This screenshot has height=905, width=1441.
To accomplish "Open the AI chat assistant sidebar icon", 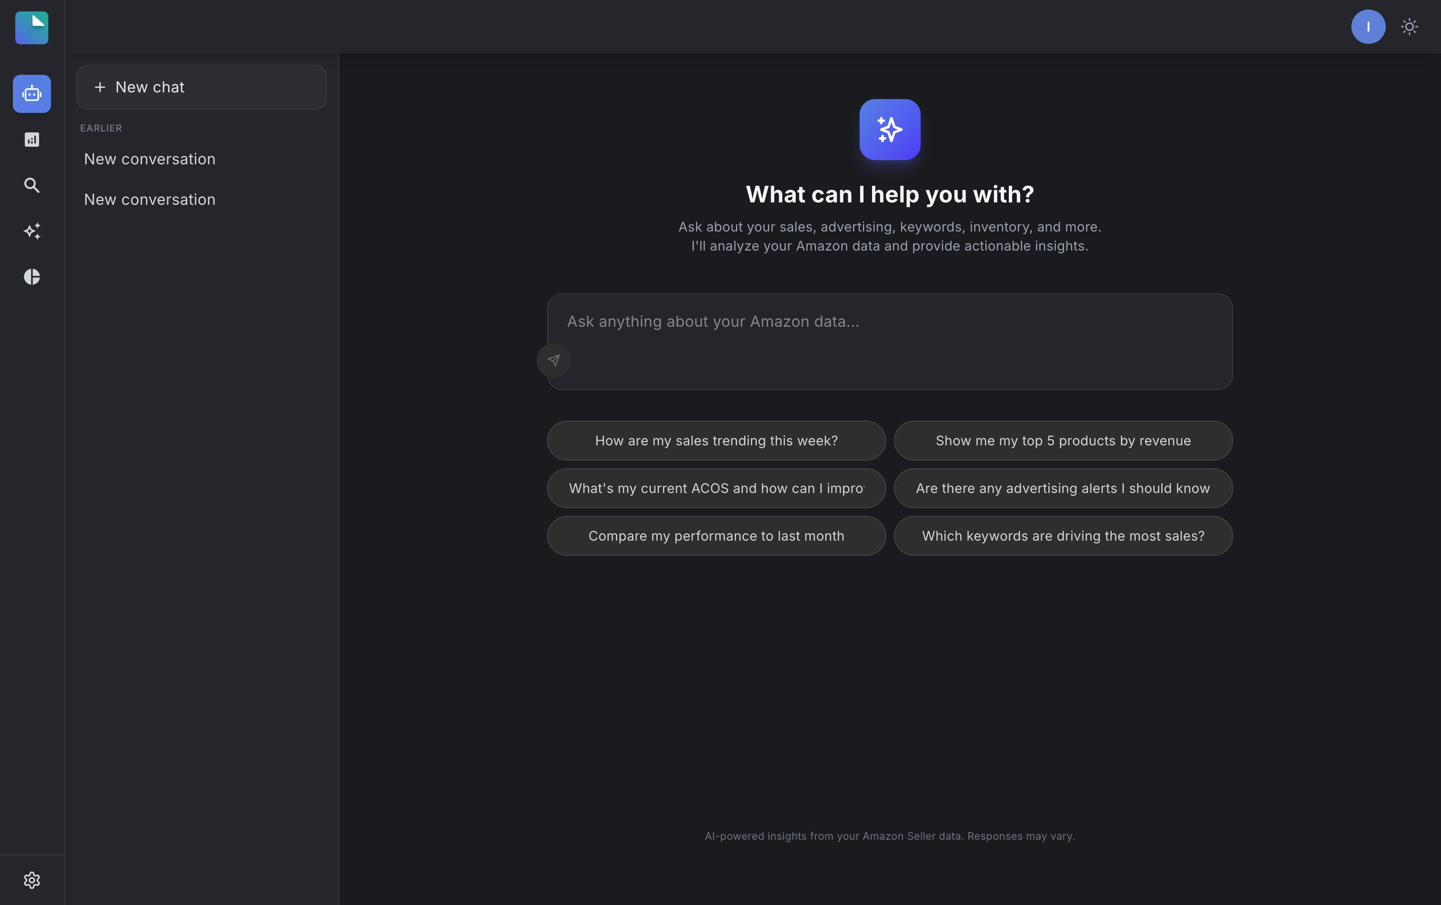I will pos(32,94).
